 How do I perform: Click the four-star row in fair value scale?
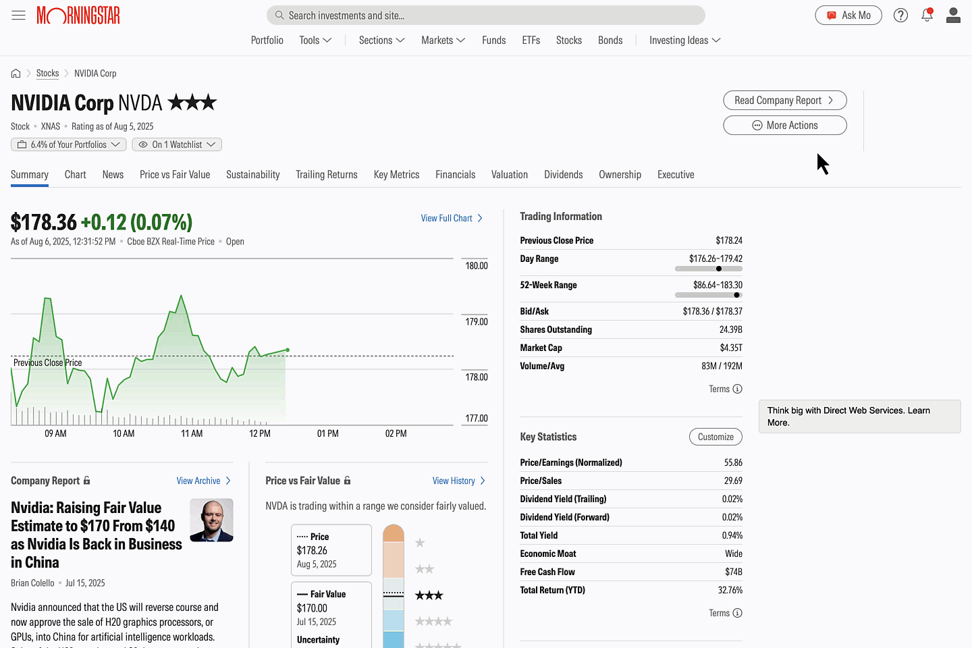click(433, 621)
